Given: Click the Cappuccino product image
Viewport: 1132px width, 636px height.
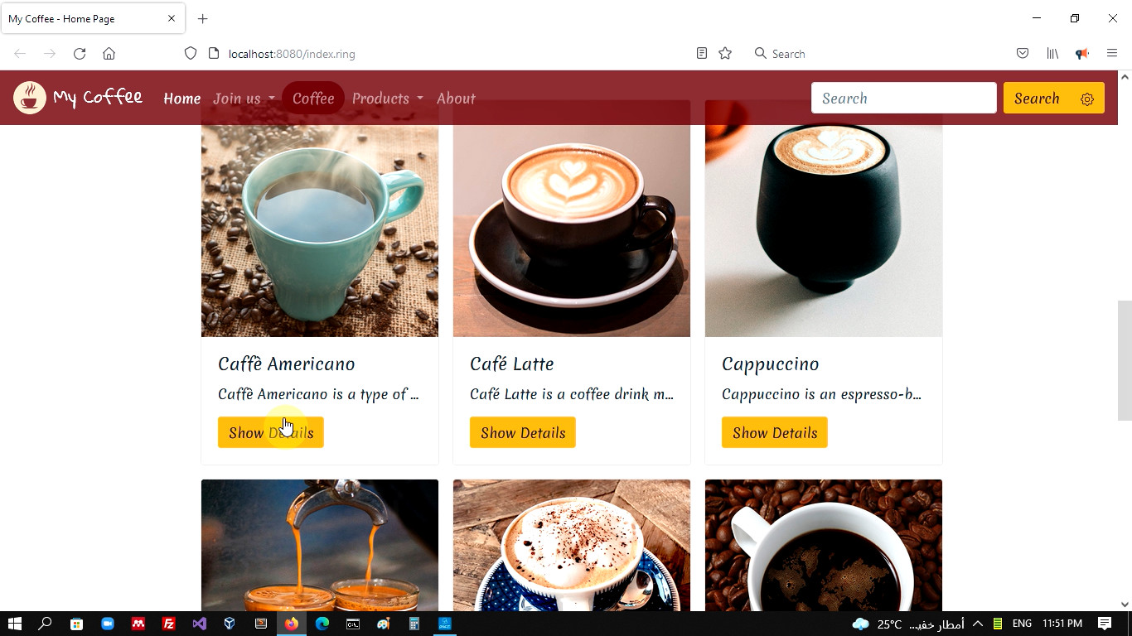Looking at the screenshot, I should pyautogui.click(x=824, y=219).
